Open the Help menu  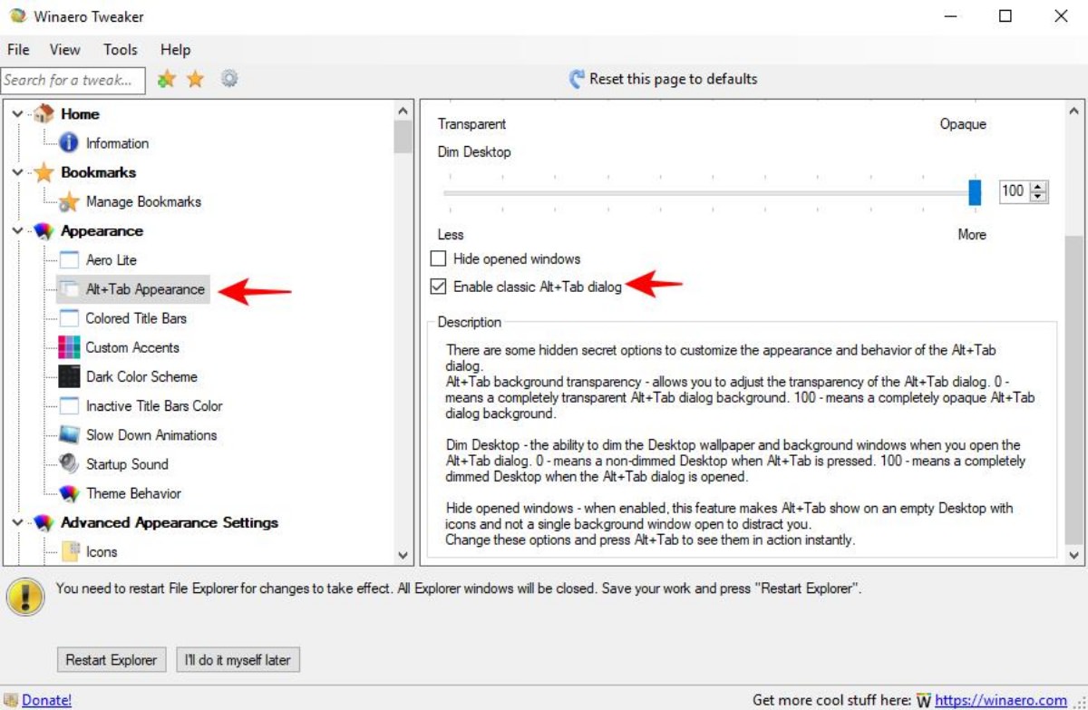(175, 50)
